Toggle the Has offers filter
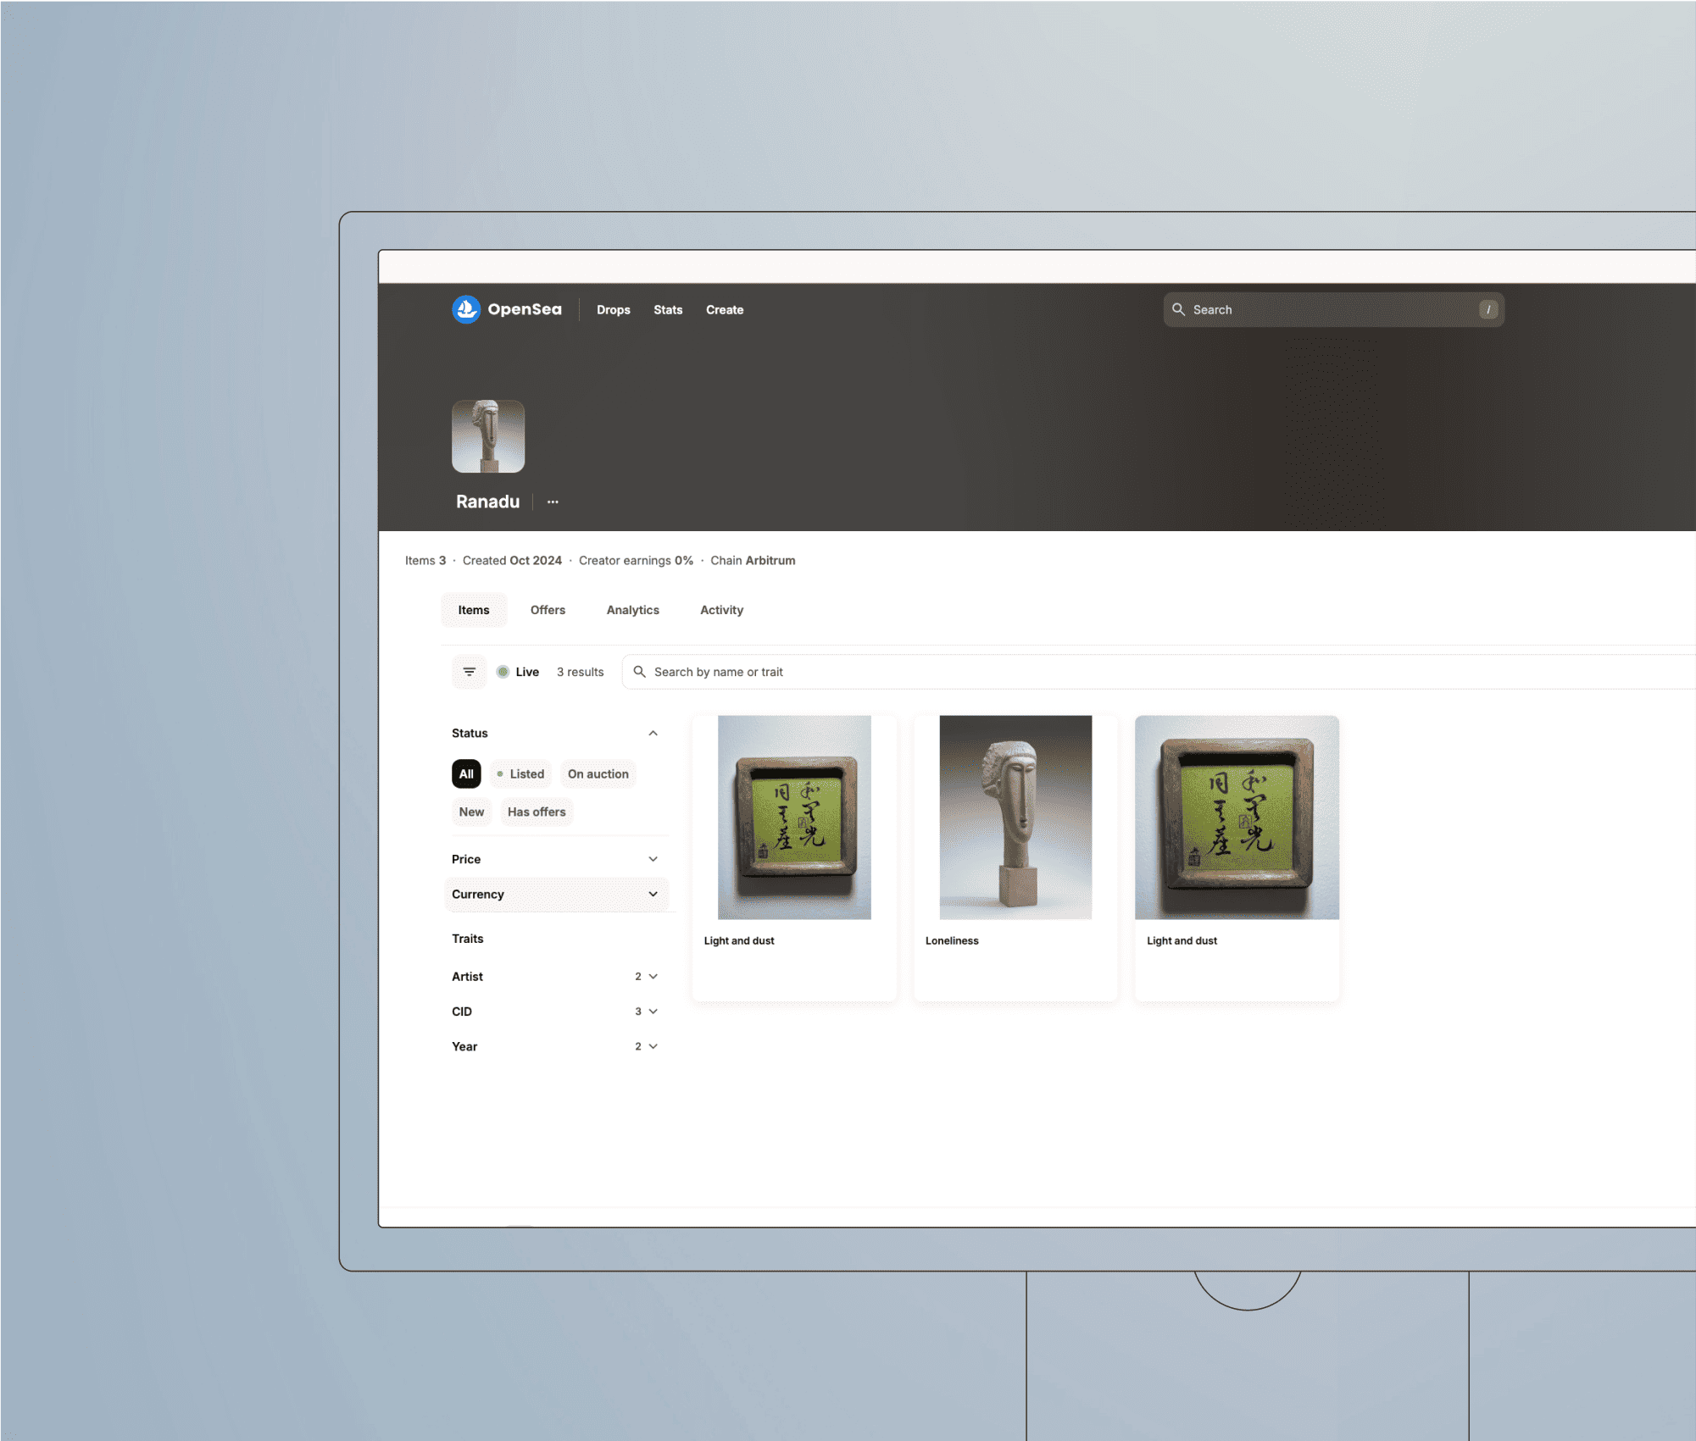The height and width of the screenshot is (1441, 1696). (x=537, y=812)
